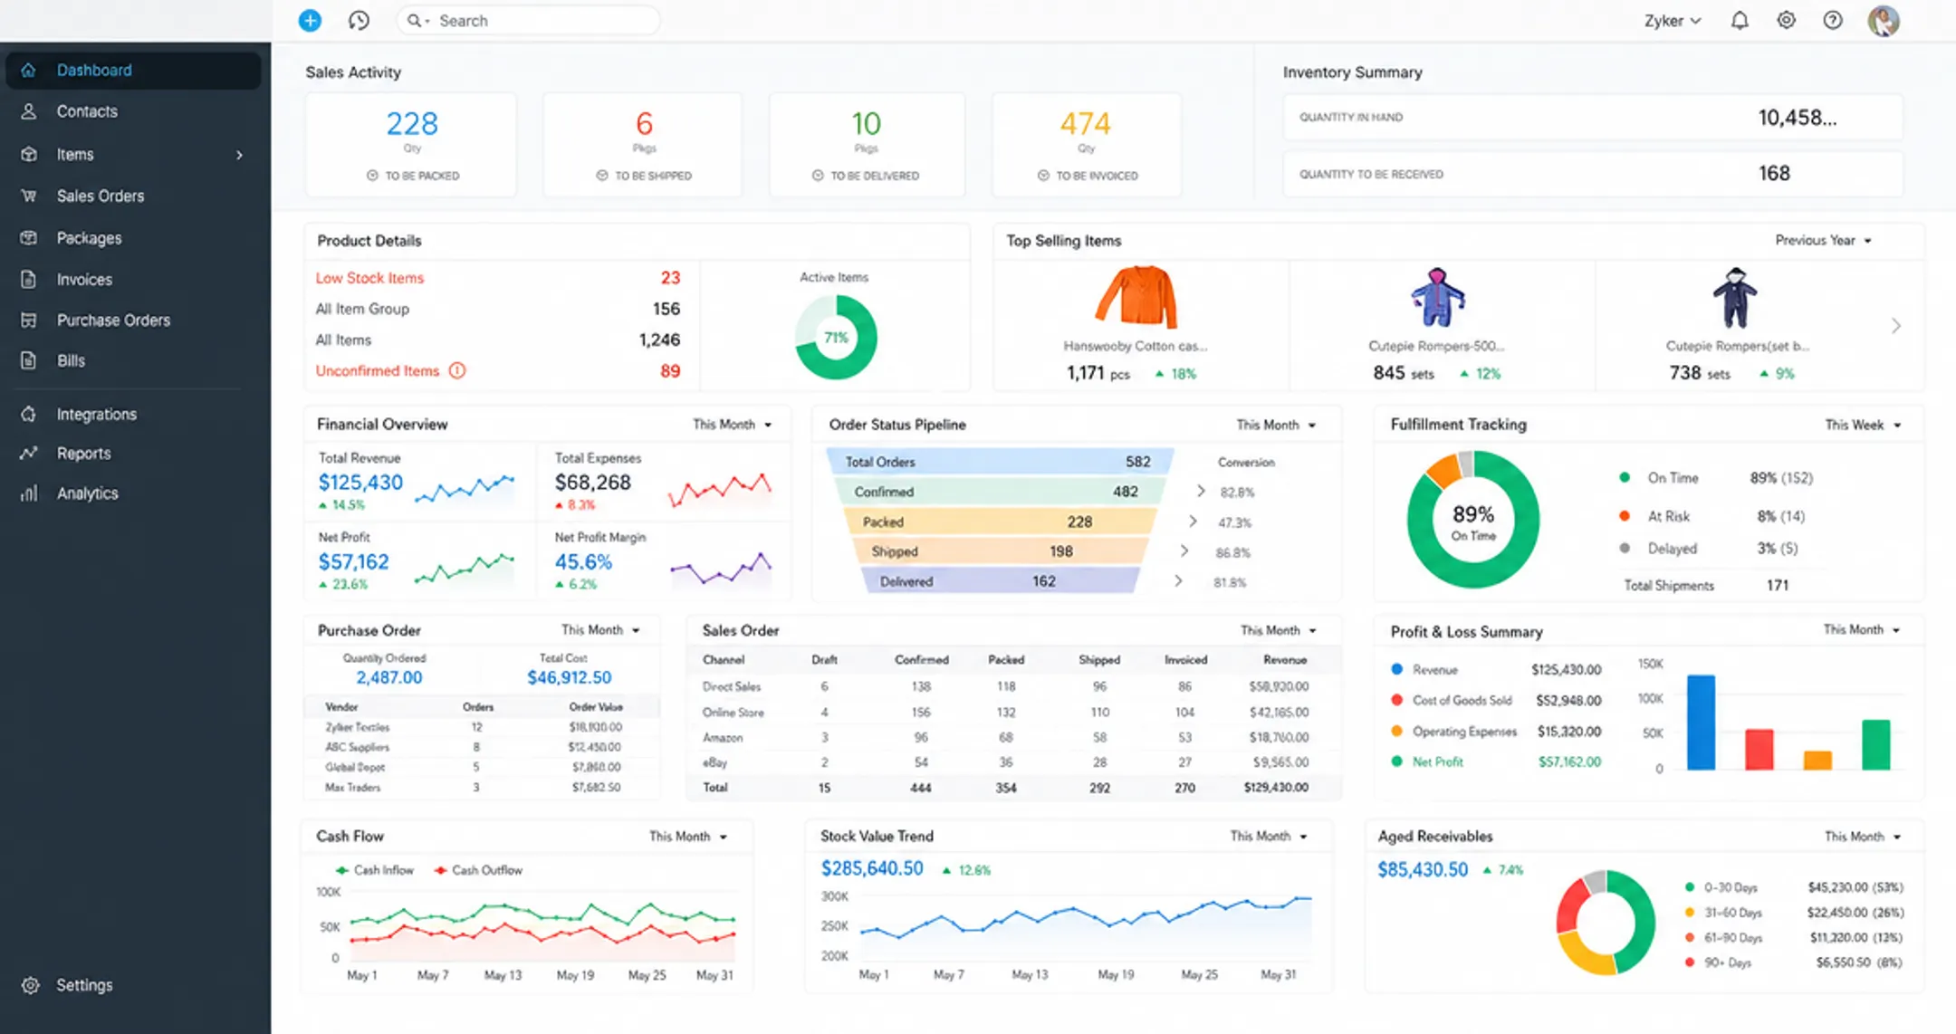Expand the Items submenu chevron
This screenshot has height=1034, width=1956.
click(x=239, y=155)
